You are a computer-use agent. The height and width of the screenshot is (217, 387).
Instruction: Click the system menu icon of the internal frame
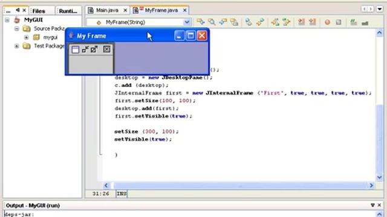click(x=75, y=49)
